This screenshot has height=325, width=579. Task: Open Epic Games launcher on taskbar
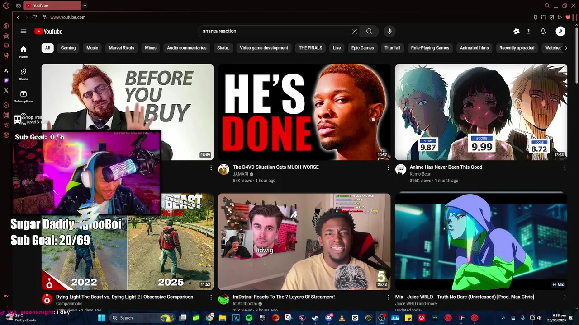coord(262,318)
